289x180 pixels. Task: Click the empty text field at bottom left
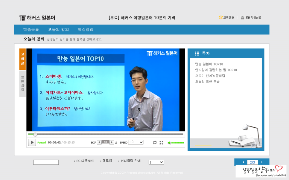click(x=46, y=162)
